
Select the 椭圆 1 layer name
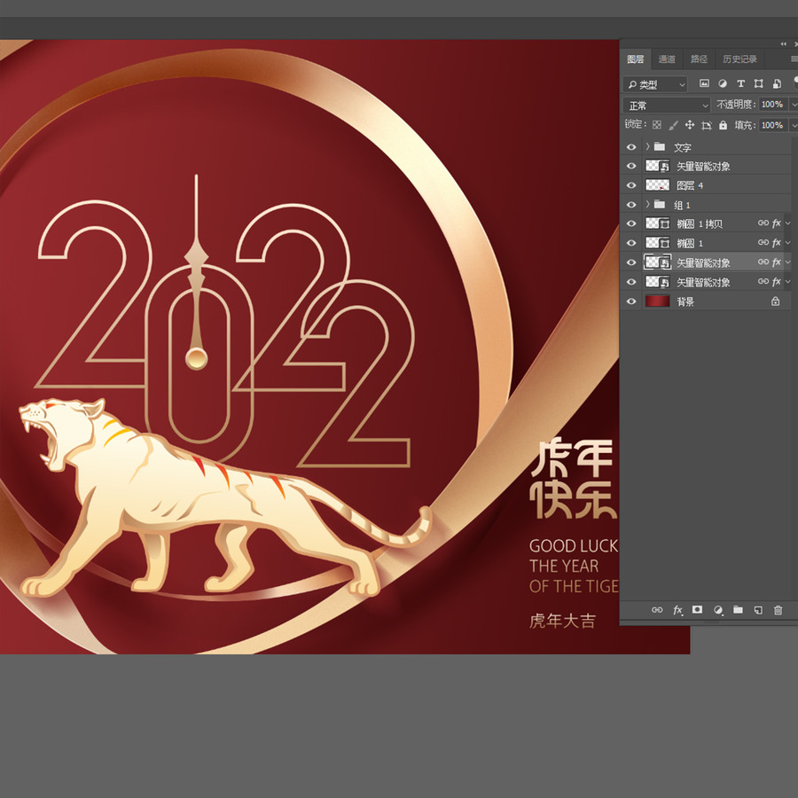(x=690, y=243)
